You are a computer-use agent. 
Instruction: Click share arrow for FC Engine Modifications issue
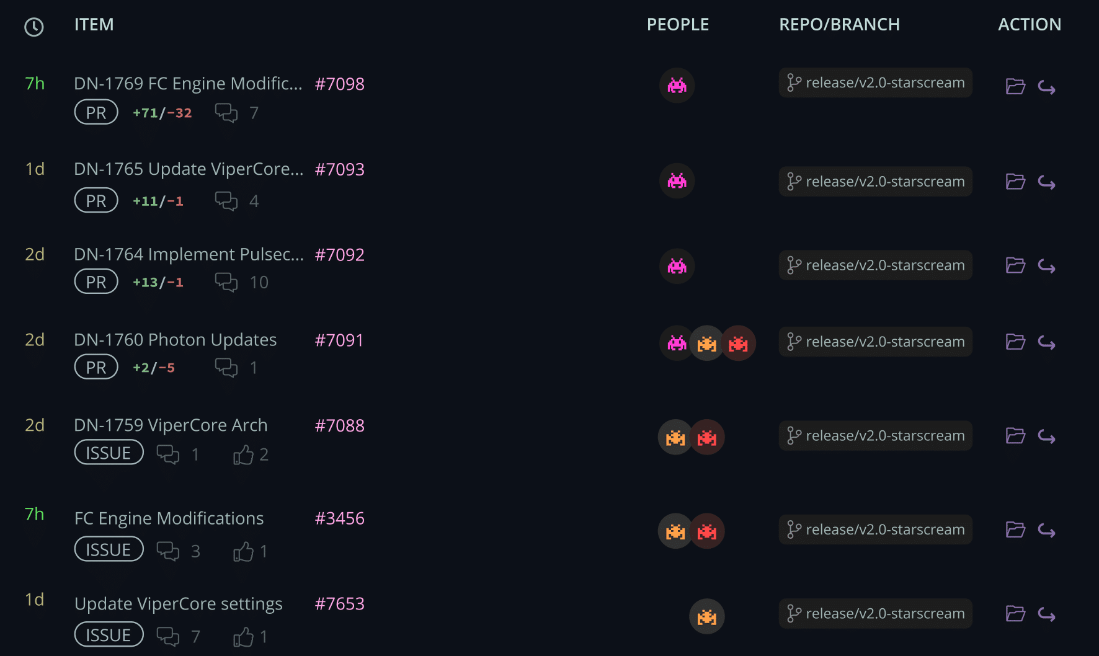(1047, 531)
